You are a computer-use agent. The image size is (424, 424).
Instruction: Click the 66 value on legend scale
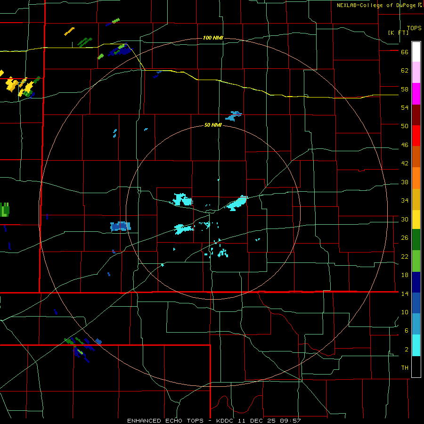405,52
